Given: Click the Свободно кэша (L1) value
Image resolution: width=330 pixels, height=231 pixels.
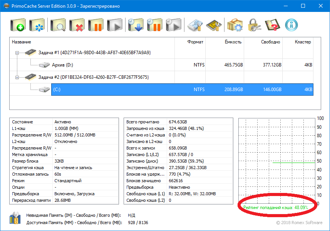Looking at the screenshot, I should (193, 194).
